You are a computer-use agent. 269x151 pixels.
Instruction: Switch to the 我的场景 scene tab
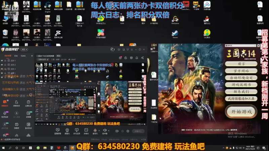(8, 56)
